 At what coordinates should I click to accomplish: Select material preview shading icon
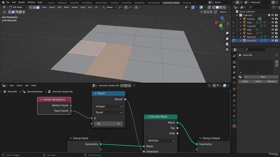tap(221, 7)
